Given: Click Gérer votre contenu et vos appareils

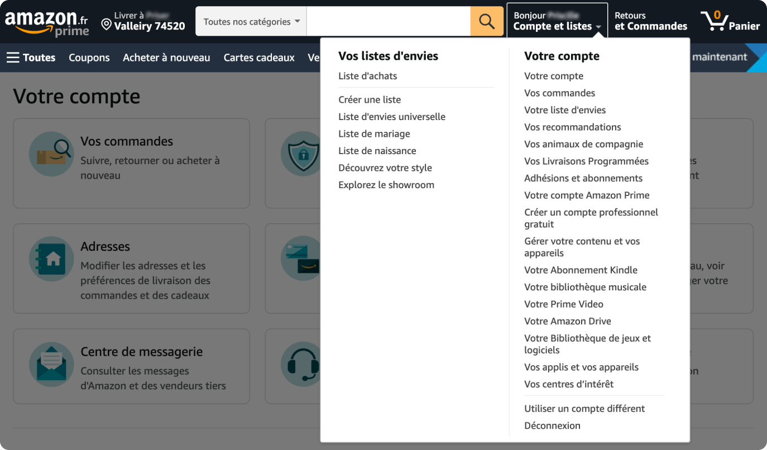Looking at the screenshot, I should point(582,247).
